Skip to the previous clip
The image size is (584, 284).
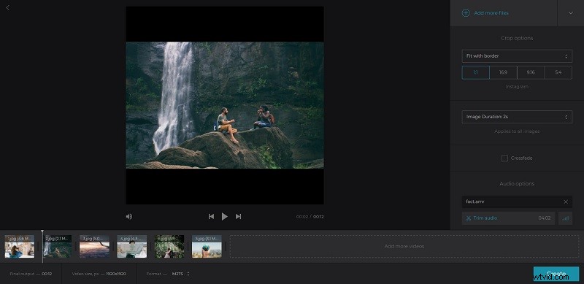click(x=211, y=217)
